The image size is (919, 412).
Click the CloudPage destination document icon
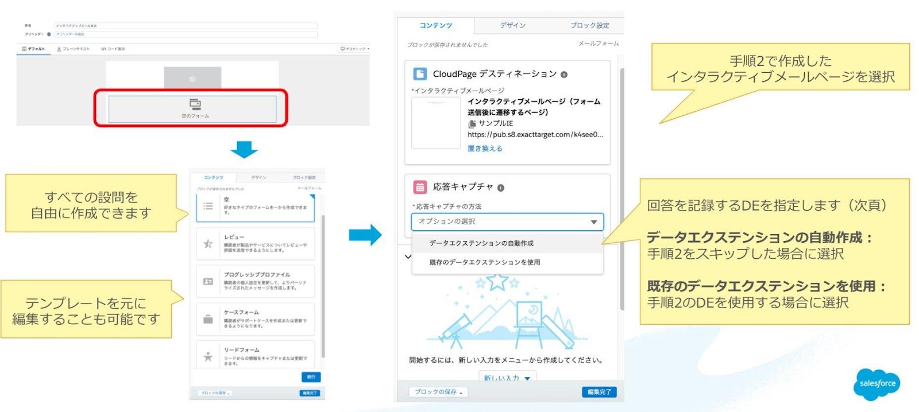(x=420, y=74)
